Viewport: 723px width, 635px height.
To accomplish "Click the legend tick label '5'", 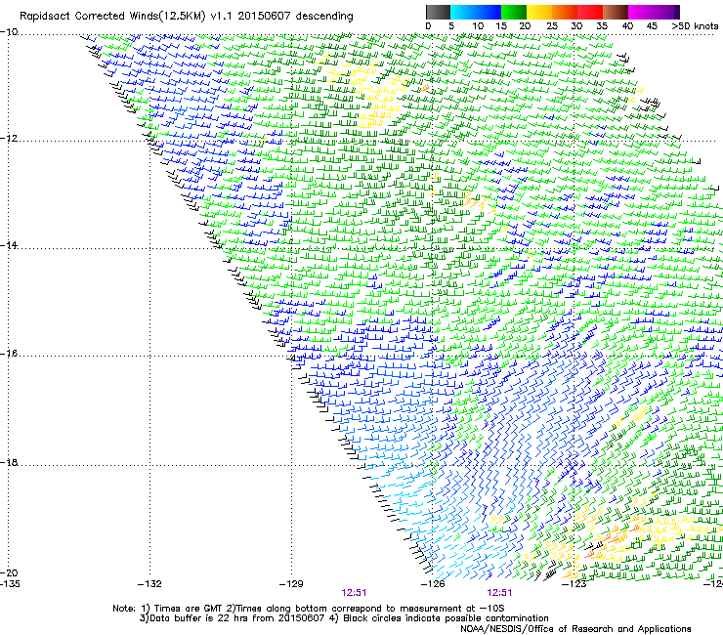I will [451, 26].
